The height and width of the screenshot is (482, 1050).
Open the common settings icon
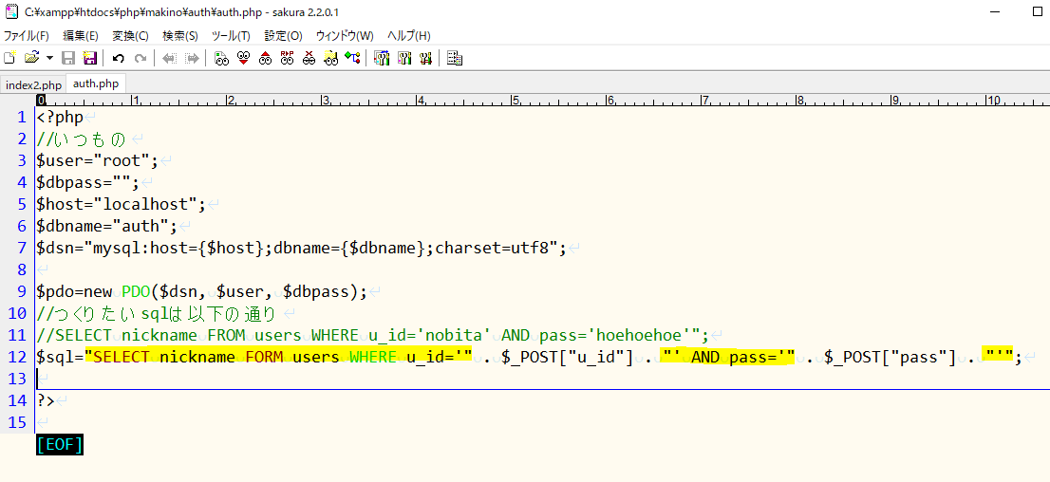pos(425,58)
